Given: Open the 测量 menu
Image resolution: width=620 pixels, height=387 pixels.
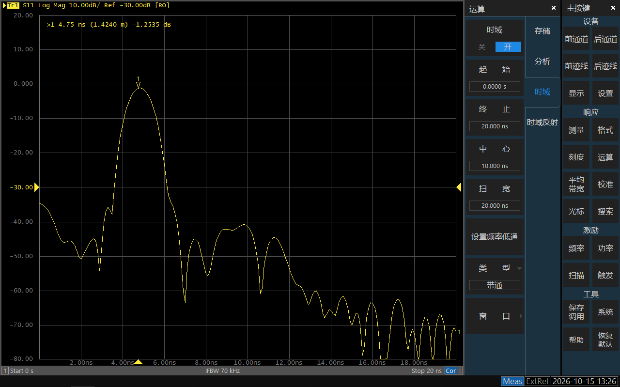Looking at the screenshot, I should coord(576,130).
